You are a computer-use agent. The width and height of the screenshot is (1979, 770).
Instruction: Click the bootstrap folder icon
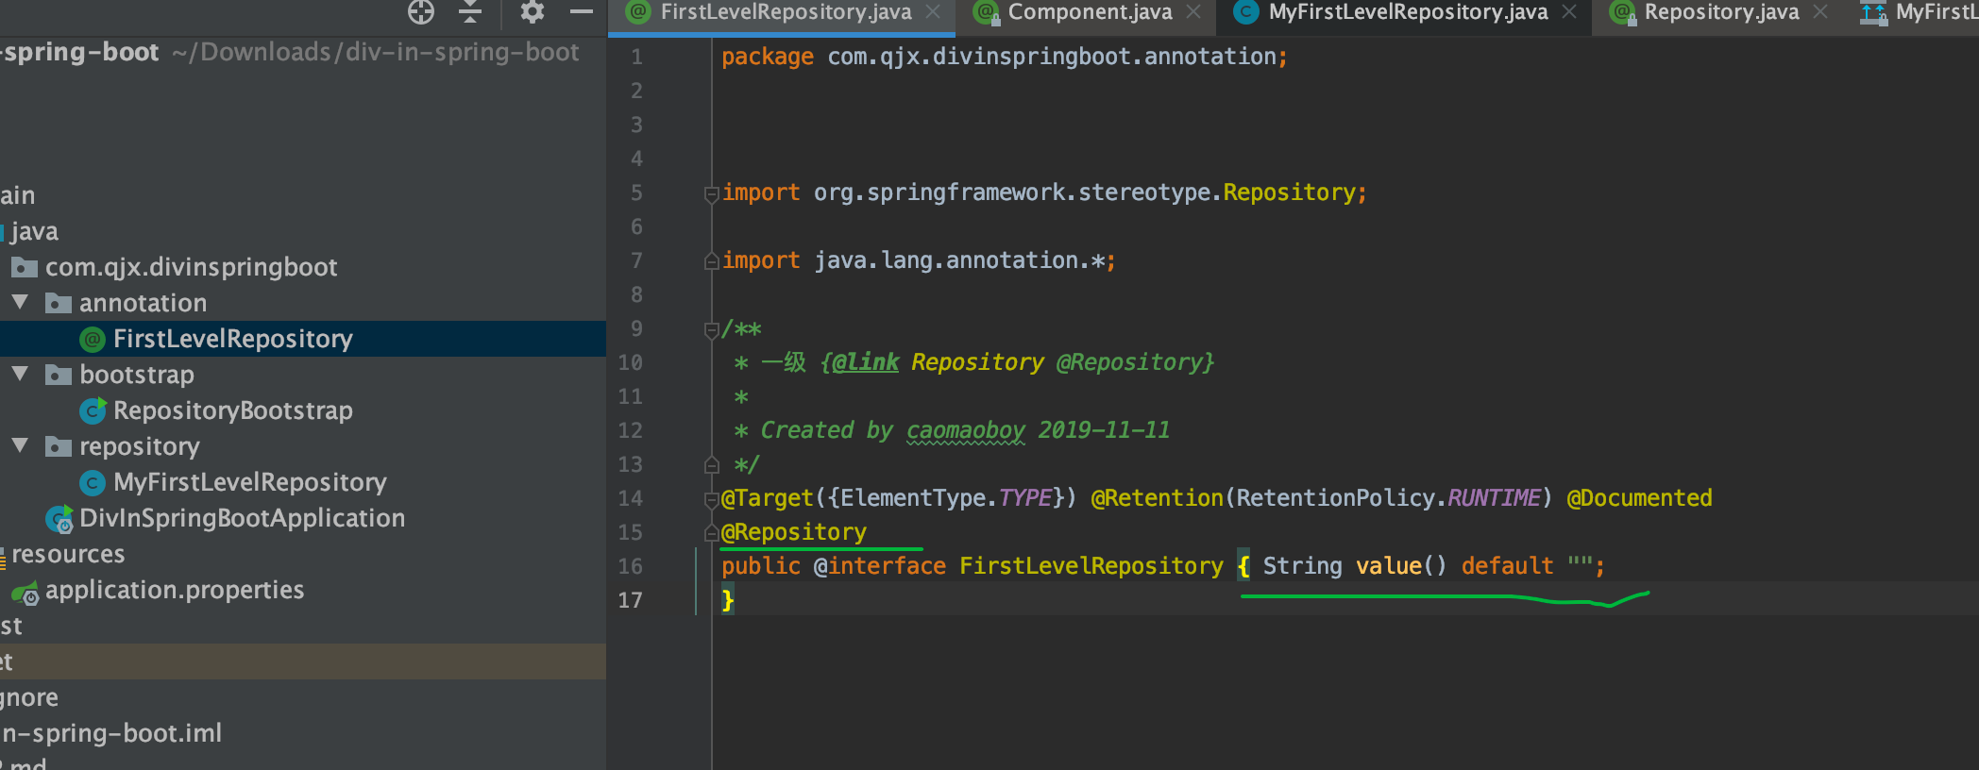(58, 375)
